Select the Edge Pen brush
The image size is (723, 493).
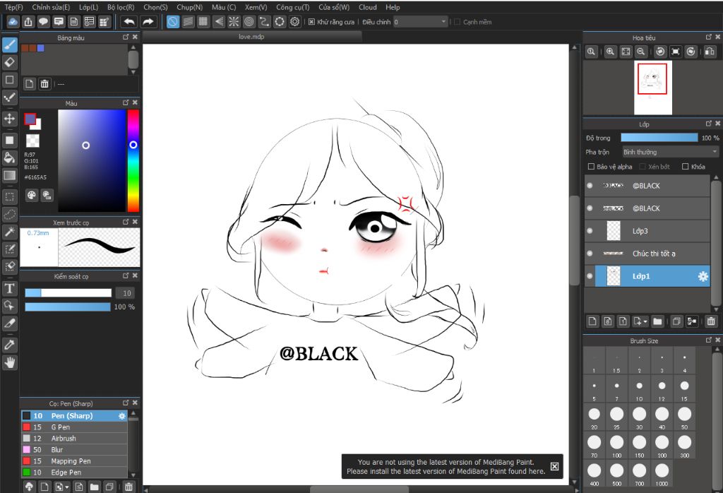pos(73,473)
